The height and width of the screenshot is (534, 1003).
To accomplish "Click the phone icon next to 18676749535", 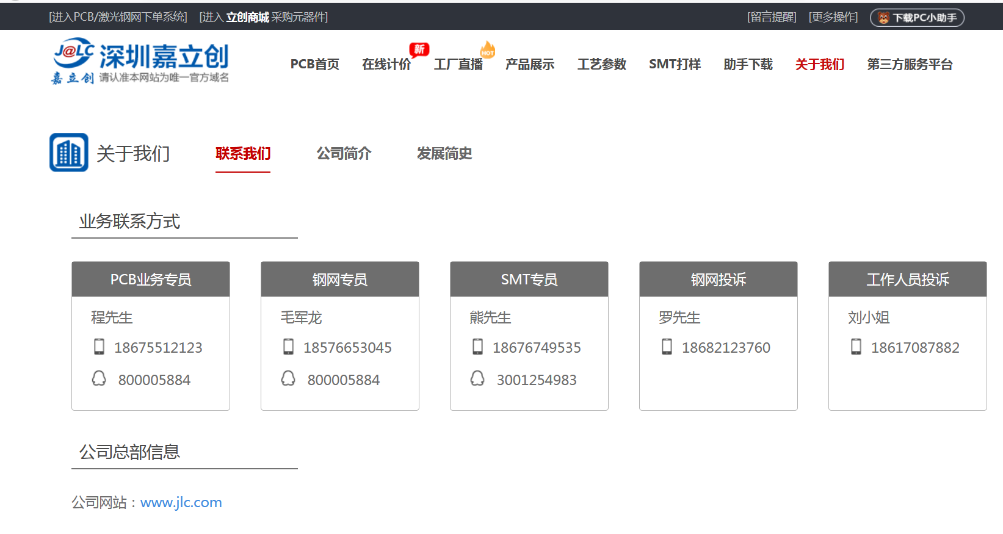I will [x=477, y=347].
